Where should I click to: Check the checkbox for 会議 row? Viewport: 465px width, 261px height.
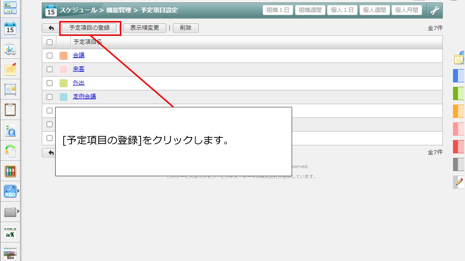coord(49,55)
